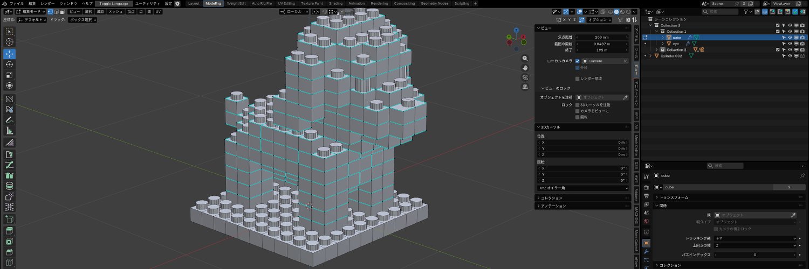Select the Transform tool in the left toolbar
809x269 pixels.
(x=10, y=86)
